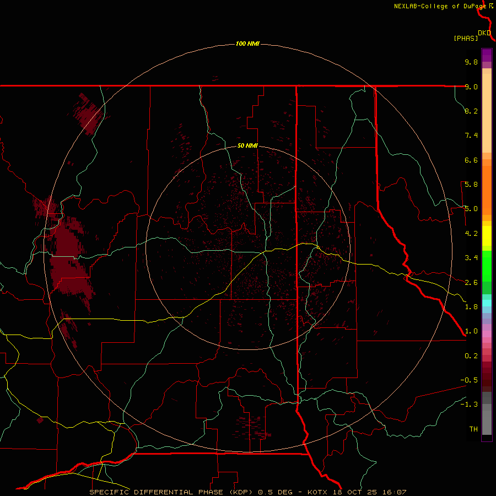
Task: Click the TH threshold label on scale
Action: point(473,429)
